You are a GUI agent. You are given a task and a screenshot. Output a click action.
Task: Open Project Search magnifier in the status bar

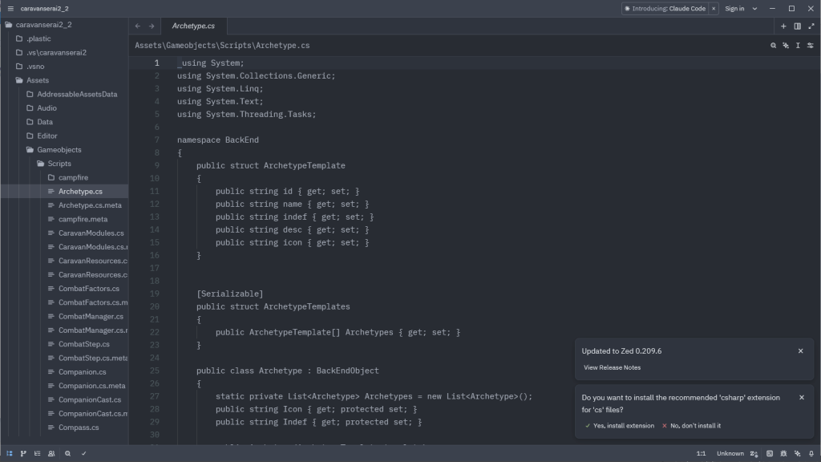(x=68, y=453)
